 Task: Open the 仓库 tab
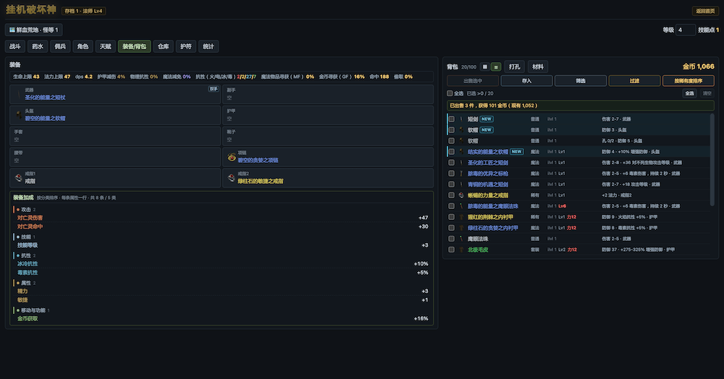pos(164,46)
